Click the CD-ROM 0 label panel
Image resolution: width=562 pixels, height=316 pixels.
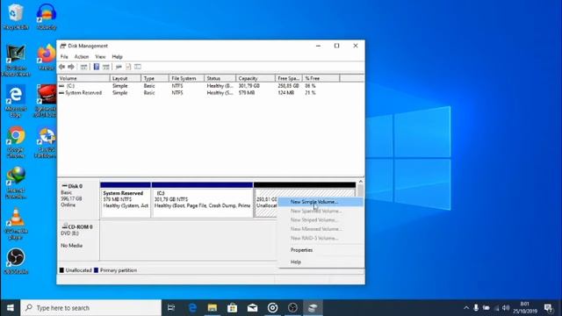point(78,240)
